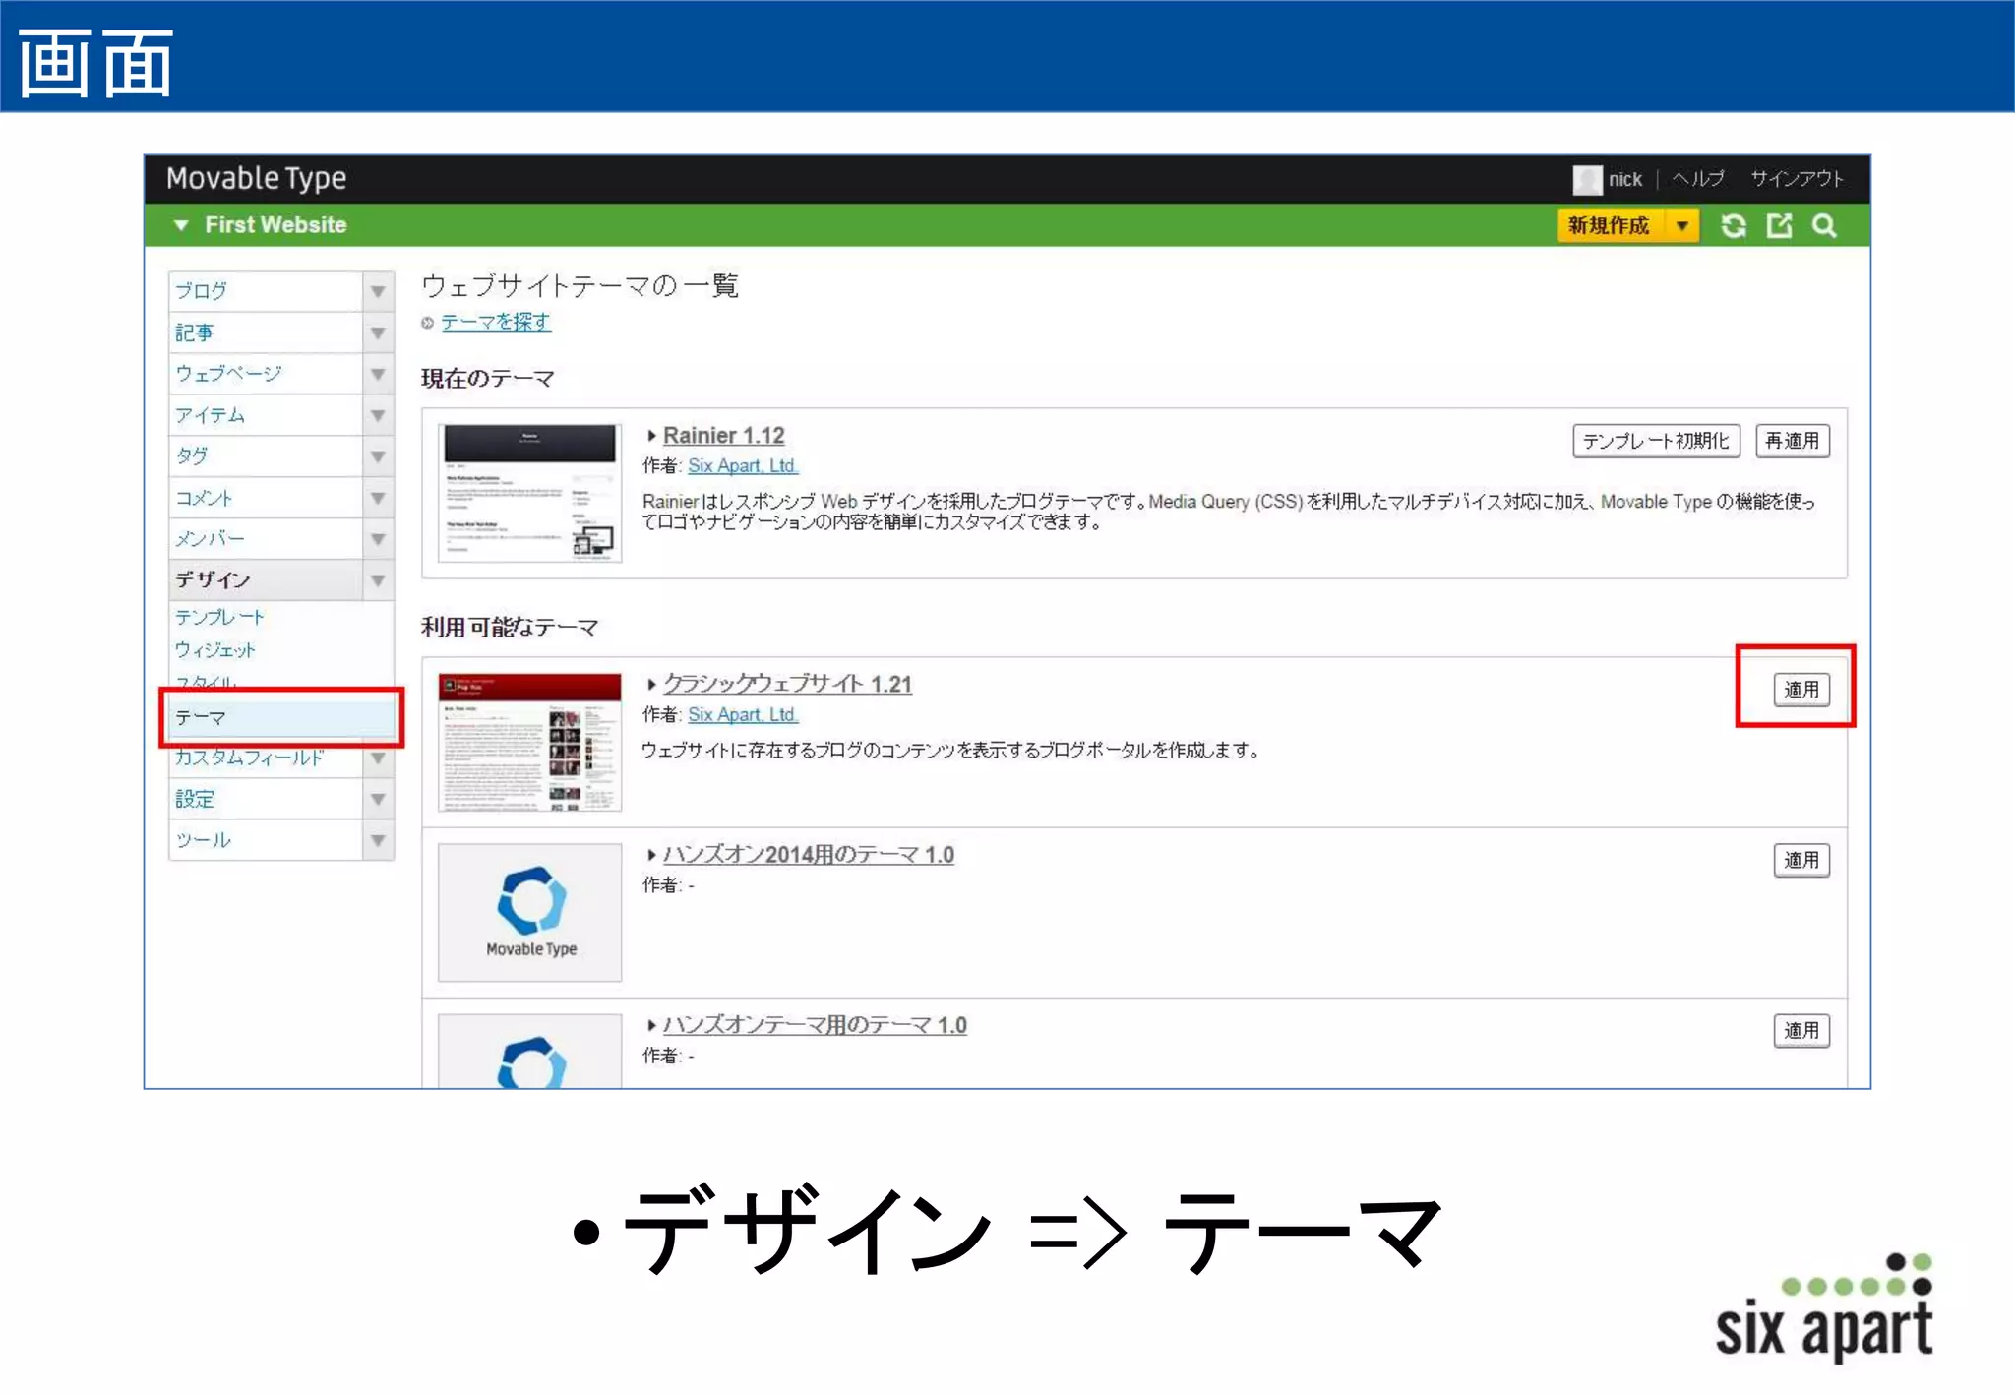Image resolution: width=2015 pixels, height=1395 pixels.
Task: Expand クラシックウェブサイト details triangle
Action: [x=651, y=685]
